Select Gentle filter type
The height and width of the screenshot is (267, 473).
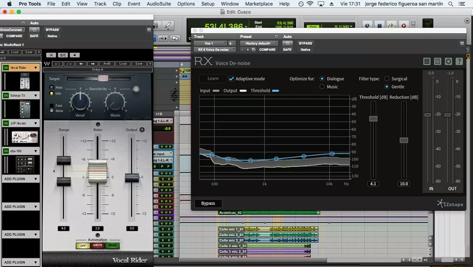[x=387, y=86]
